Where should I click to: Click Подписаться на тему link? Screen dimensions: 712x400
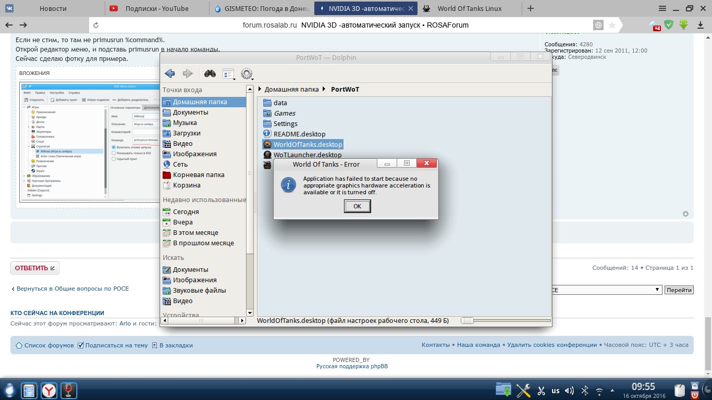[117, 345]
